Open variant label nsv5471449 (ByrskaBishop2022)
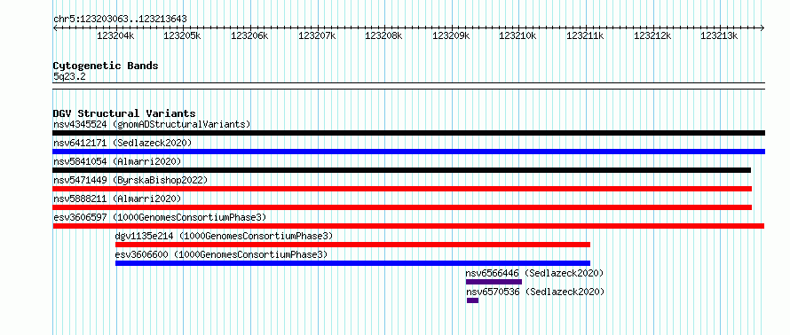Image resolution: width=790 pixels, height=335 pixels. point(130,180)
